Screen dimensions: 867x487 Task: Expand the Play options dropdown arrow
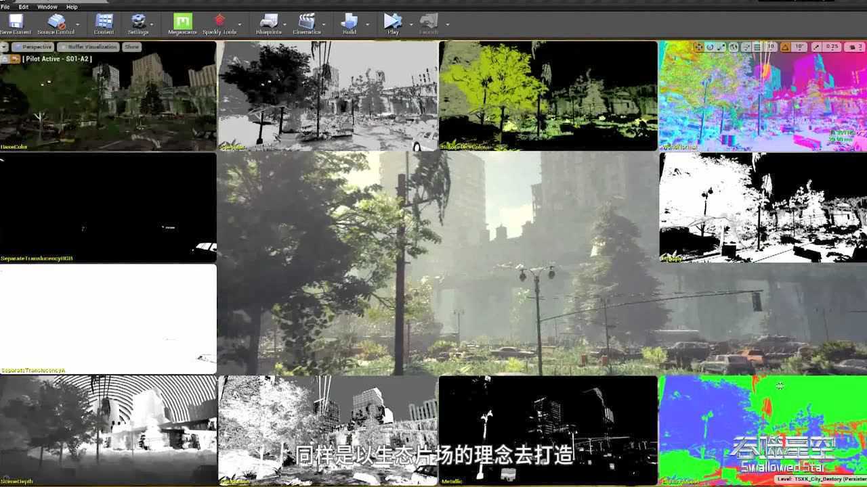[410, 24]
